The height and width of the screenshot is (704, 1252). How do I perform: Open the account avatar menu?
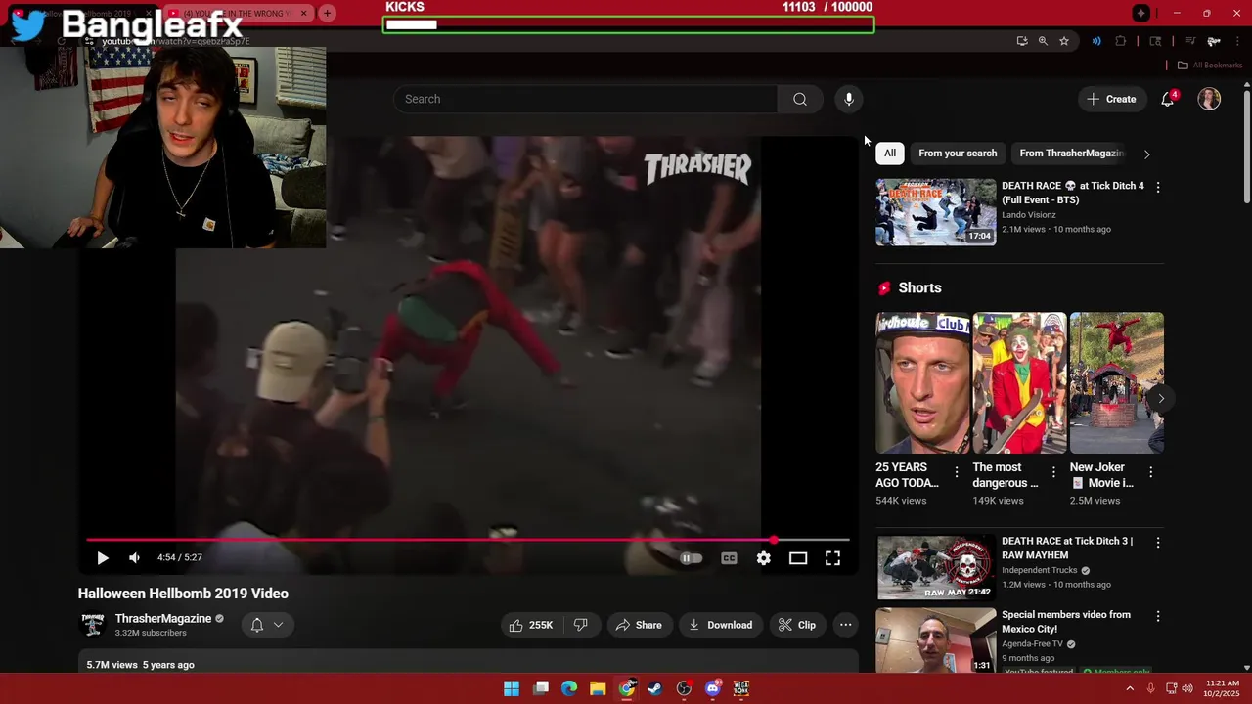pyautogui.click(x=1209, y=99)
